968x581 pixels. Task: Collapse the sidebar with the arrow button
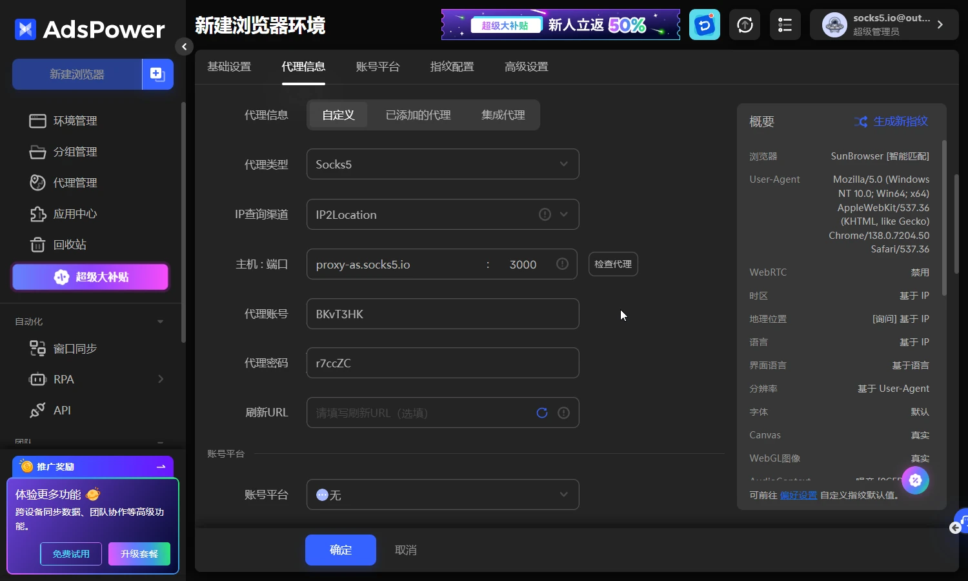pos(184,46)
